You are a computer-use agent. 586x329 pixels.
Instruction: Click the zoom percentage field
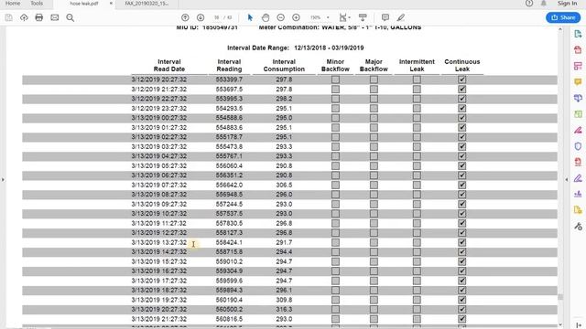click(x=315, y=17)
